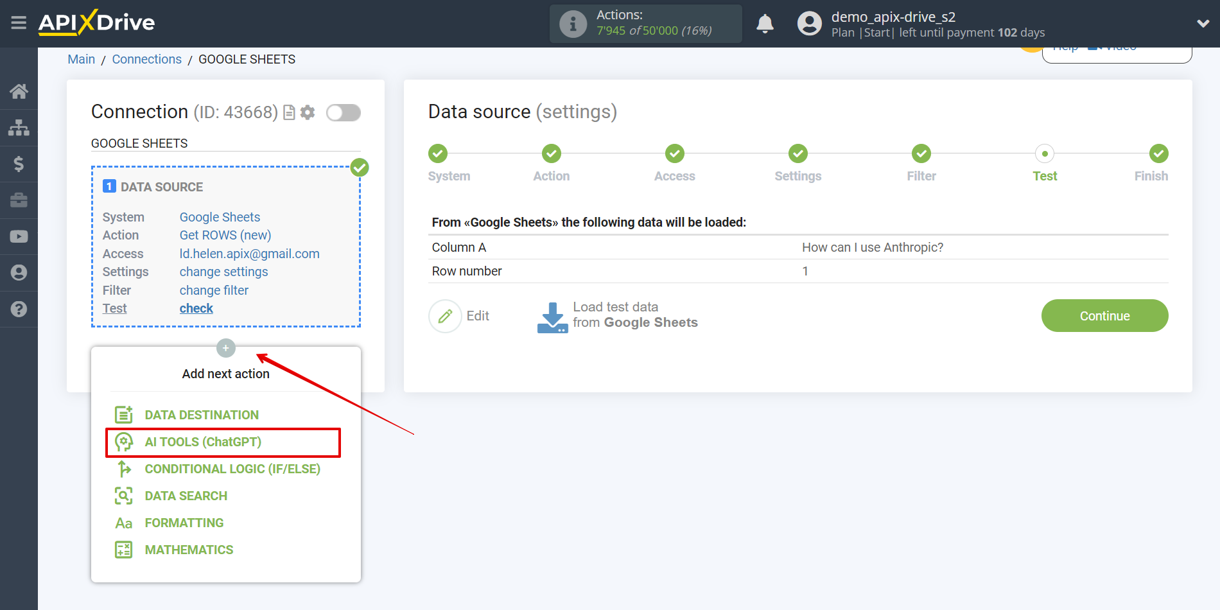Image resolution: width=1220 pixels, height=610 pixels.
Task: Click the Data Search magnifier icon
Action: click(x=124, y=496)
